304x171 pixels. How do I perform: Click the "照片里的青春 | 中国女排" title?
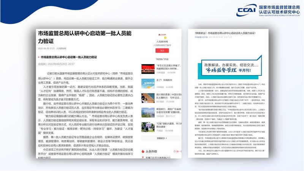(169, 96)
